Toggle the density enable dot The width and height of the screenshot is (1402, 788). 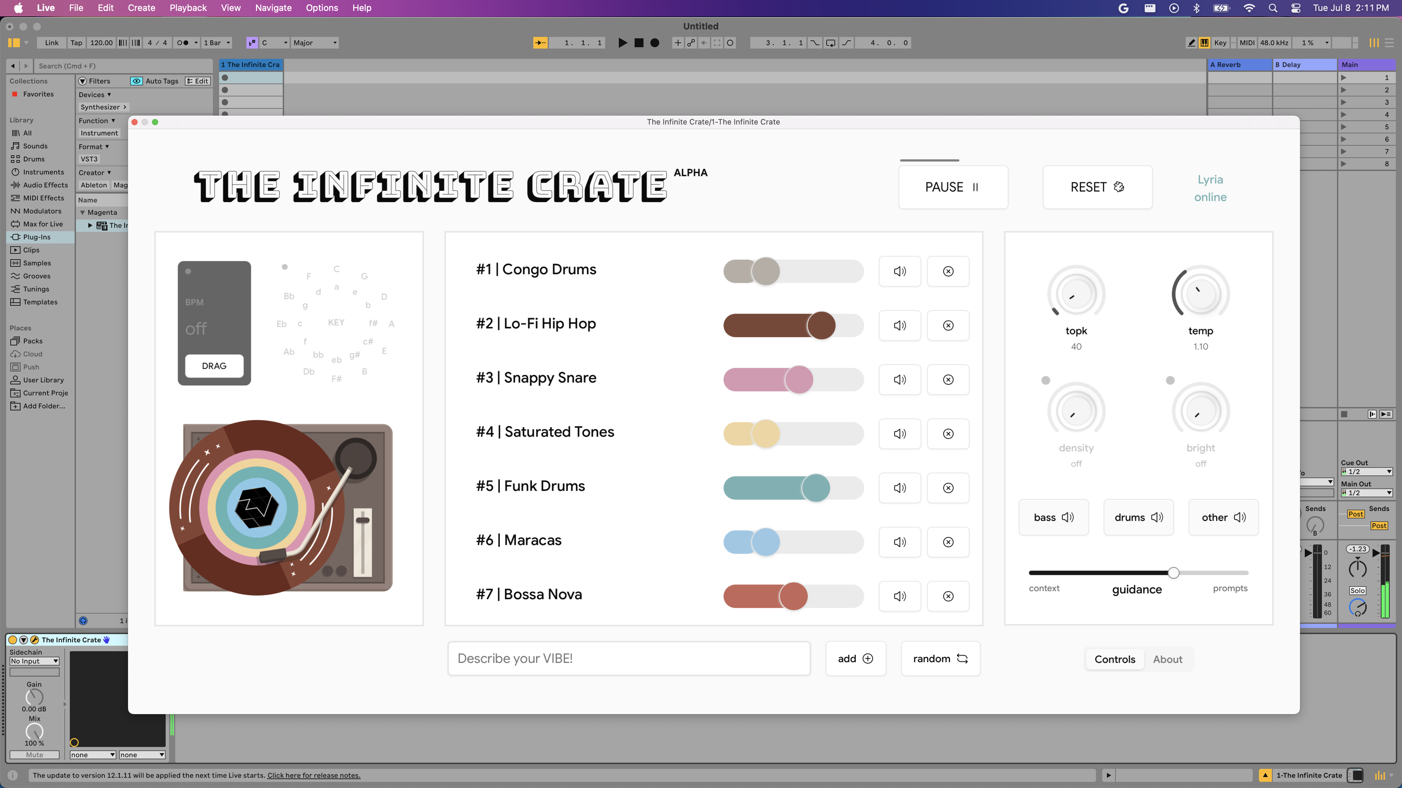tap(1046, 380)
